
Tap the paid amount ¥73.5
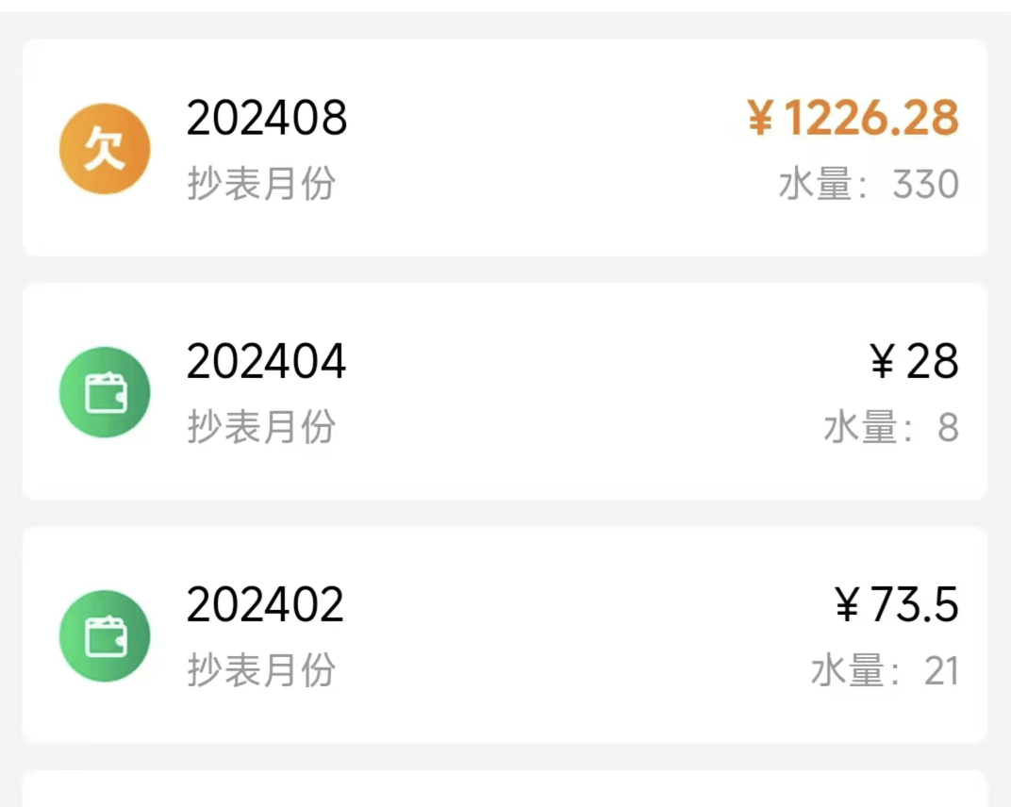coord(897,605)
